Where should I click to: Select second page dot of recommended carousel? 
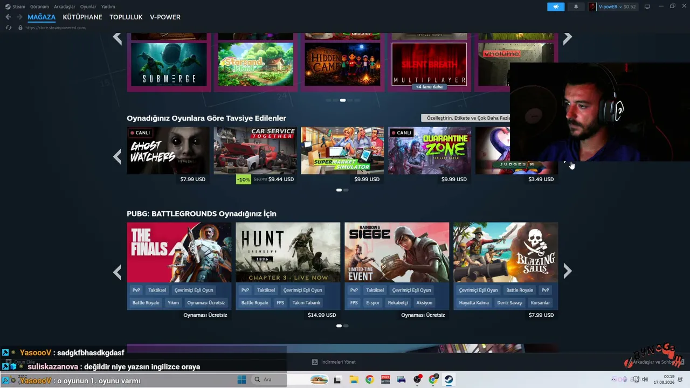346,190
